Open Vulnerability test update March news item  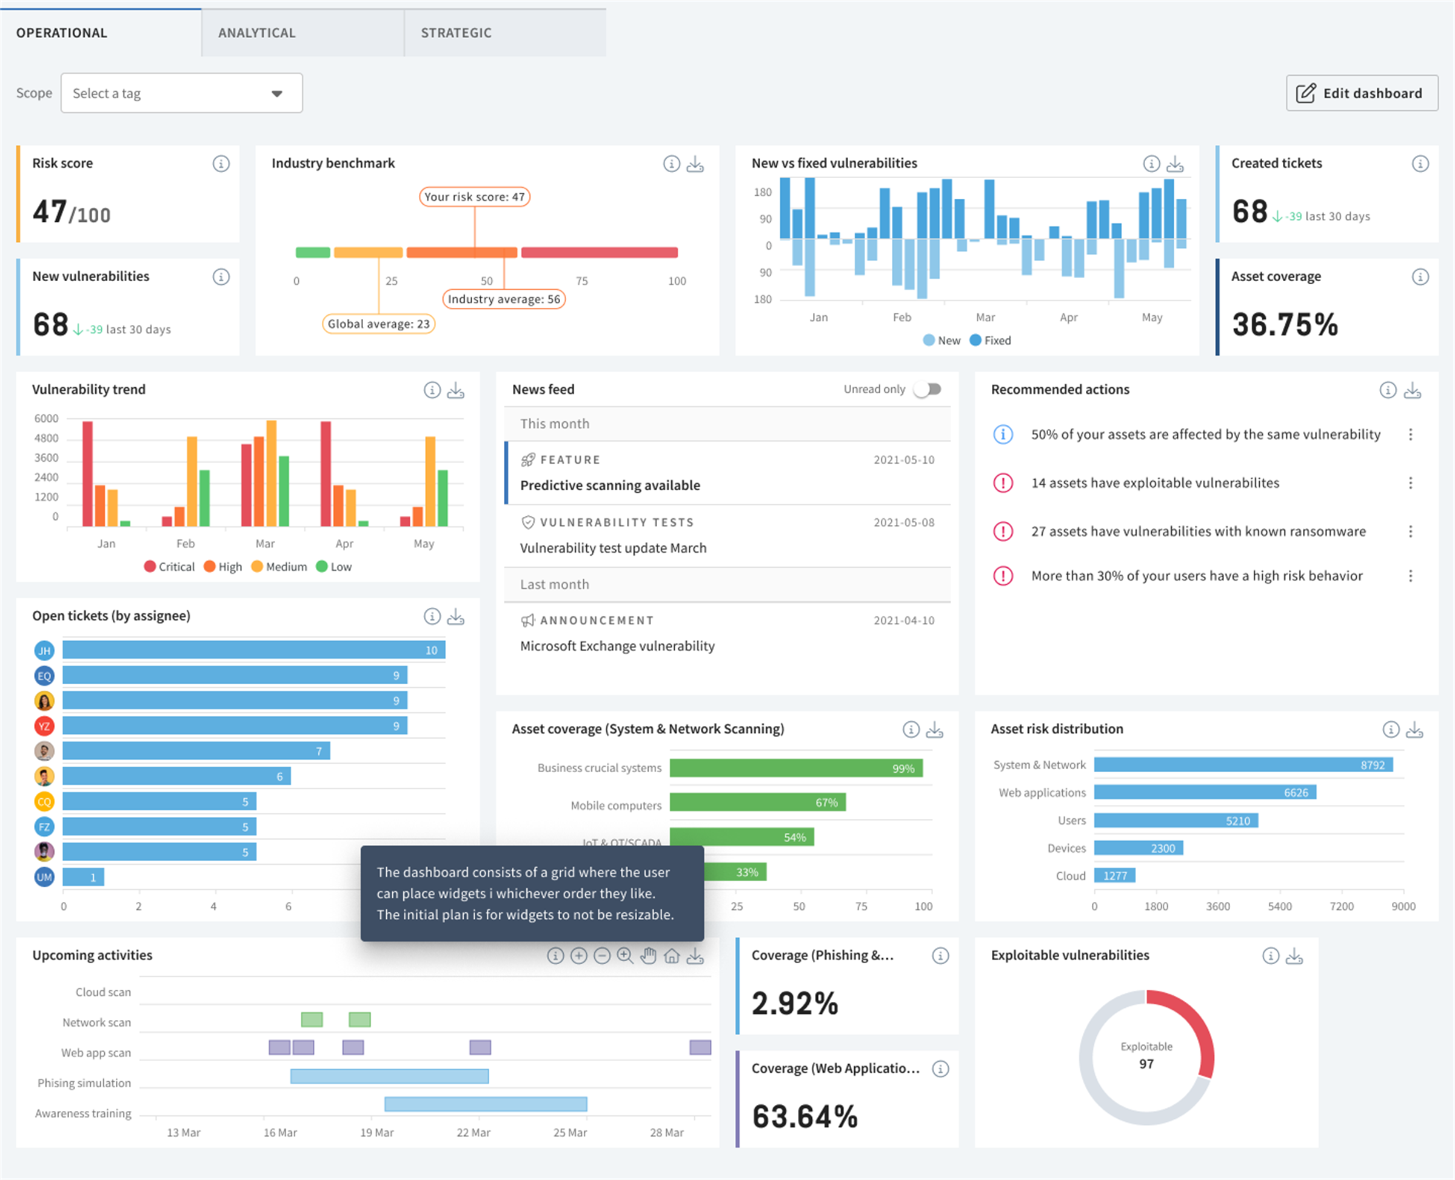click(729, 536)
